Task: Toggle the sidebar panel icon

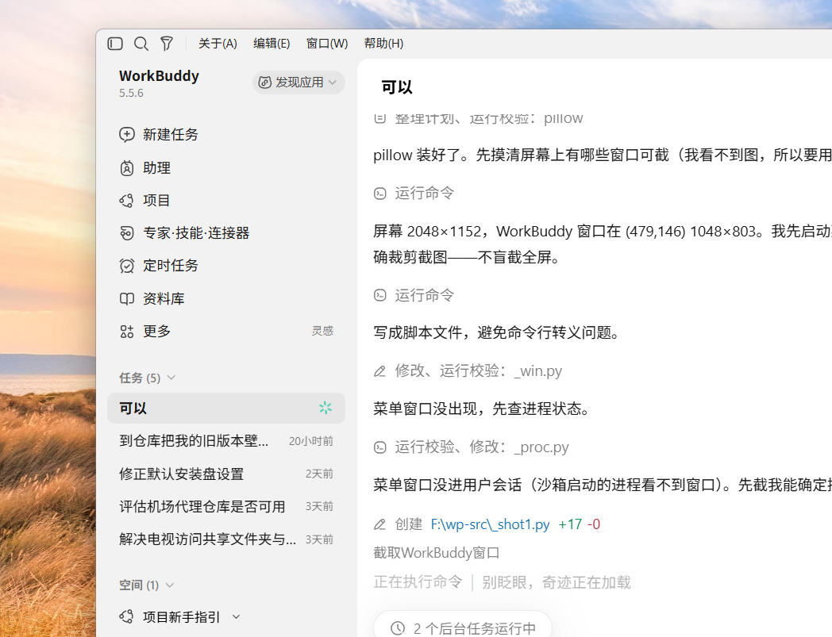Action: [115, 44]
